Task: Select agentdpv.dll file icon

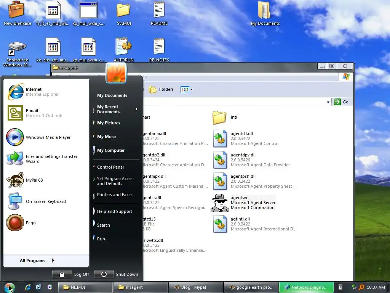Action: [220, 160]
